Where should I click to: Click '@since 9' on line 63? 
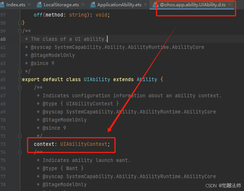(x=43, y=63)
